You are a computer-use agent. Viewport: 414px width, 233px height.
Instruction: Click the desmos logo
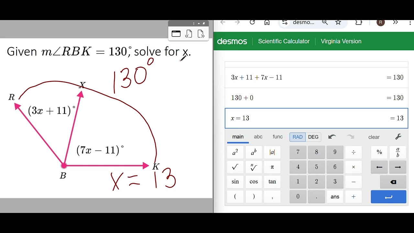tap(232, 41)
